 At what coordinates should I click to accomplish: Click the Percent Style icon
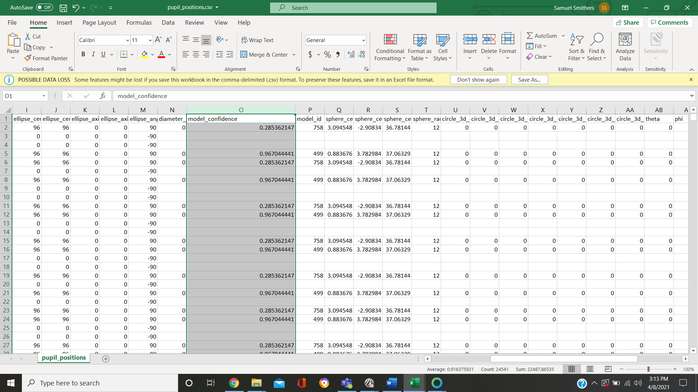pos(328,54)
